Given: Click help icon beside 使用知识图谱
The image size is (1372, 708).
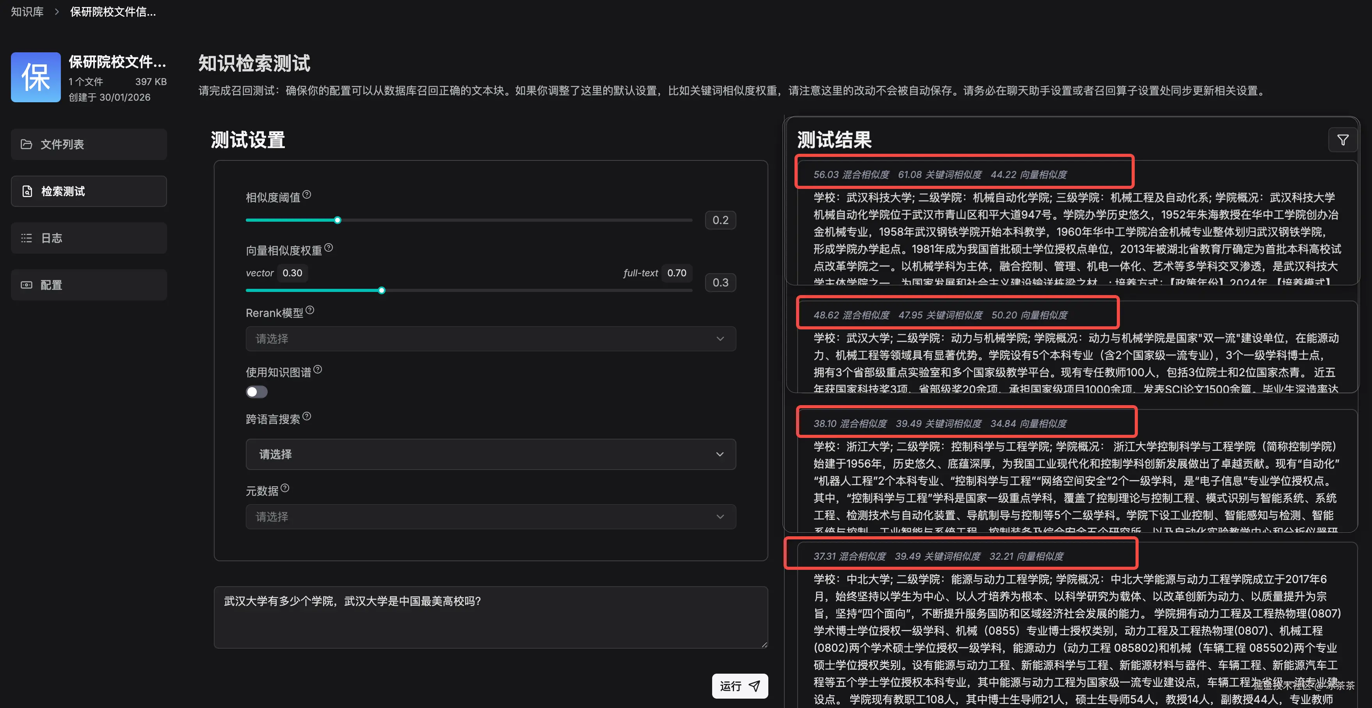Looking at the screenshot, I should (318, 370).
